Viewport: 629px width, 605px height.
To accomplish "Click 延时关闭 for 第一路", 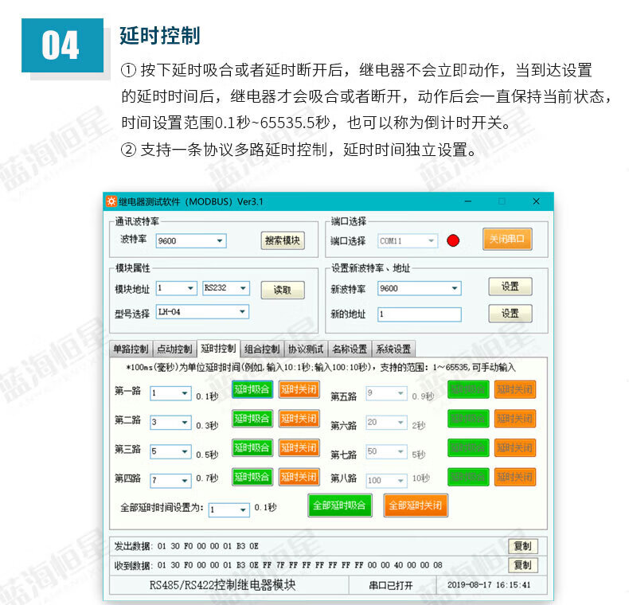I will (299, 389).
